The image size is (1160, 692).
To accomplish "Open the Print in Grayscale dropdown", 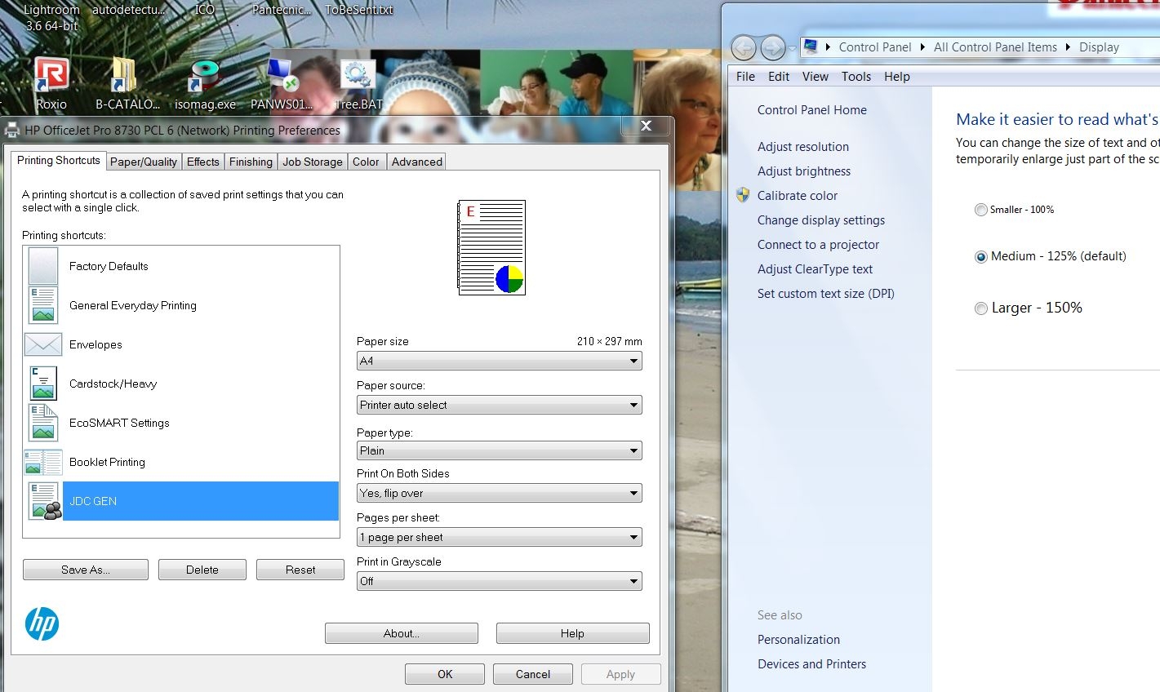I will 499,581.
